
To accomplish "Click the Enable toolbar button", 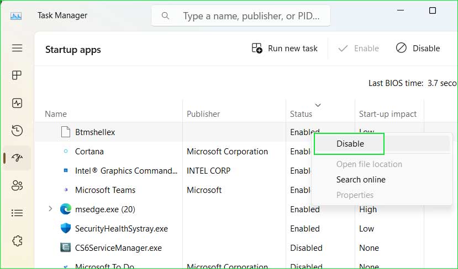I will click(359, 48).
